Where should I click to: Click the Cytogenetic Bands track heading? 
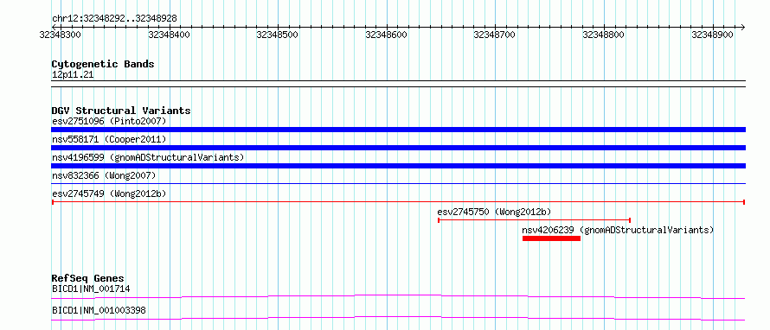click(x=103, y=64)
